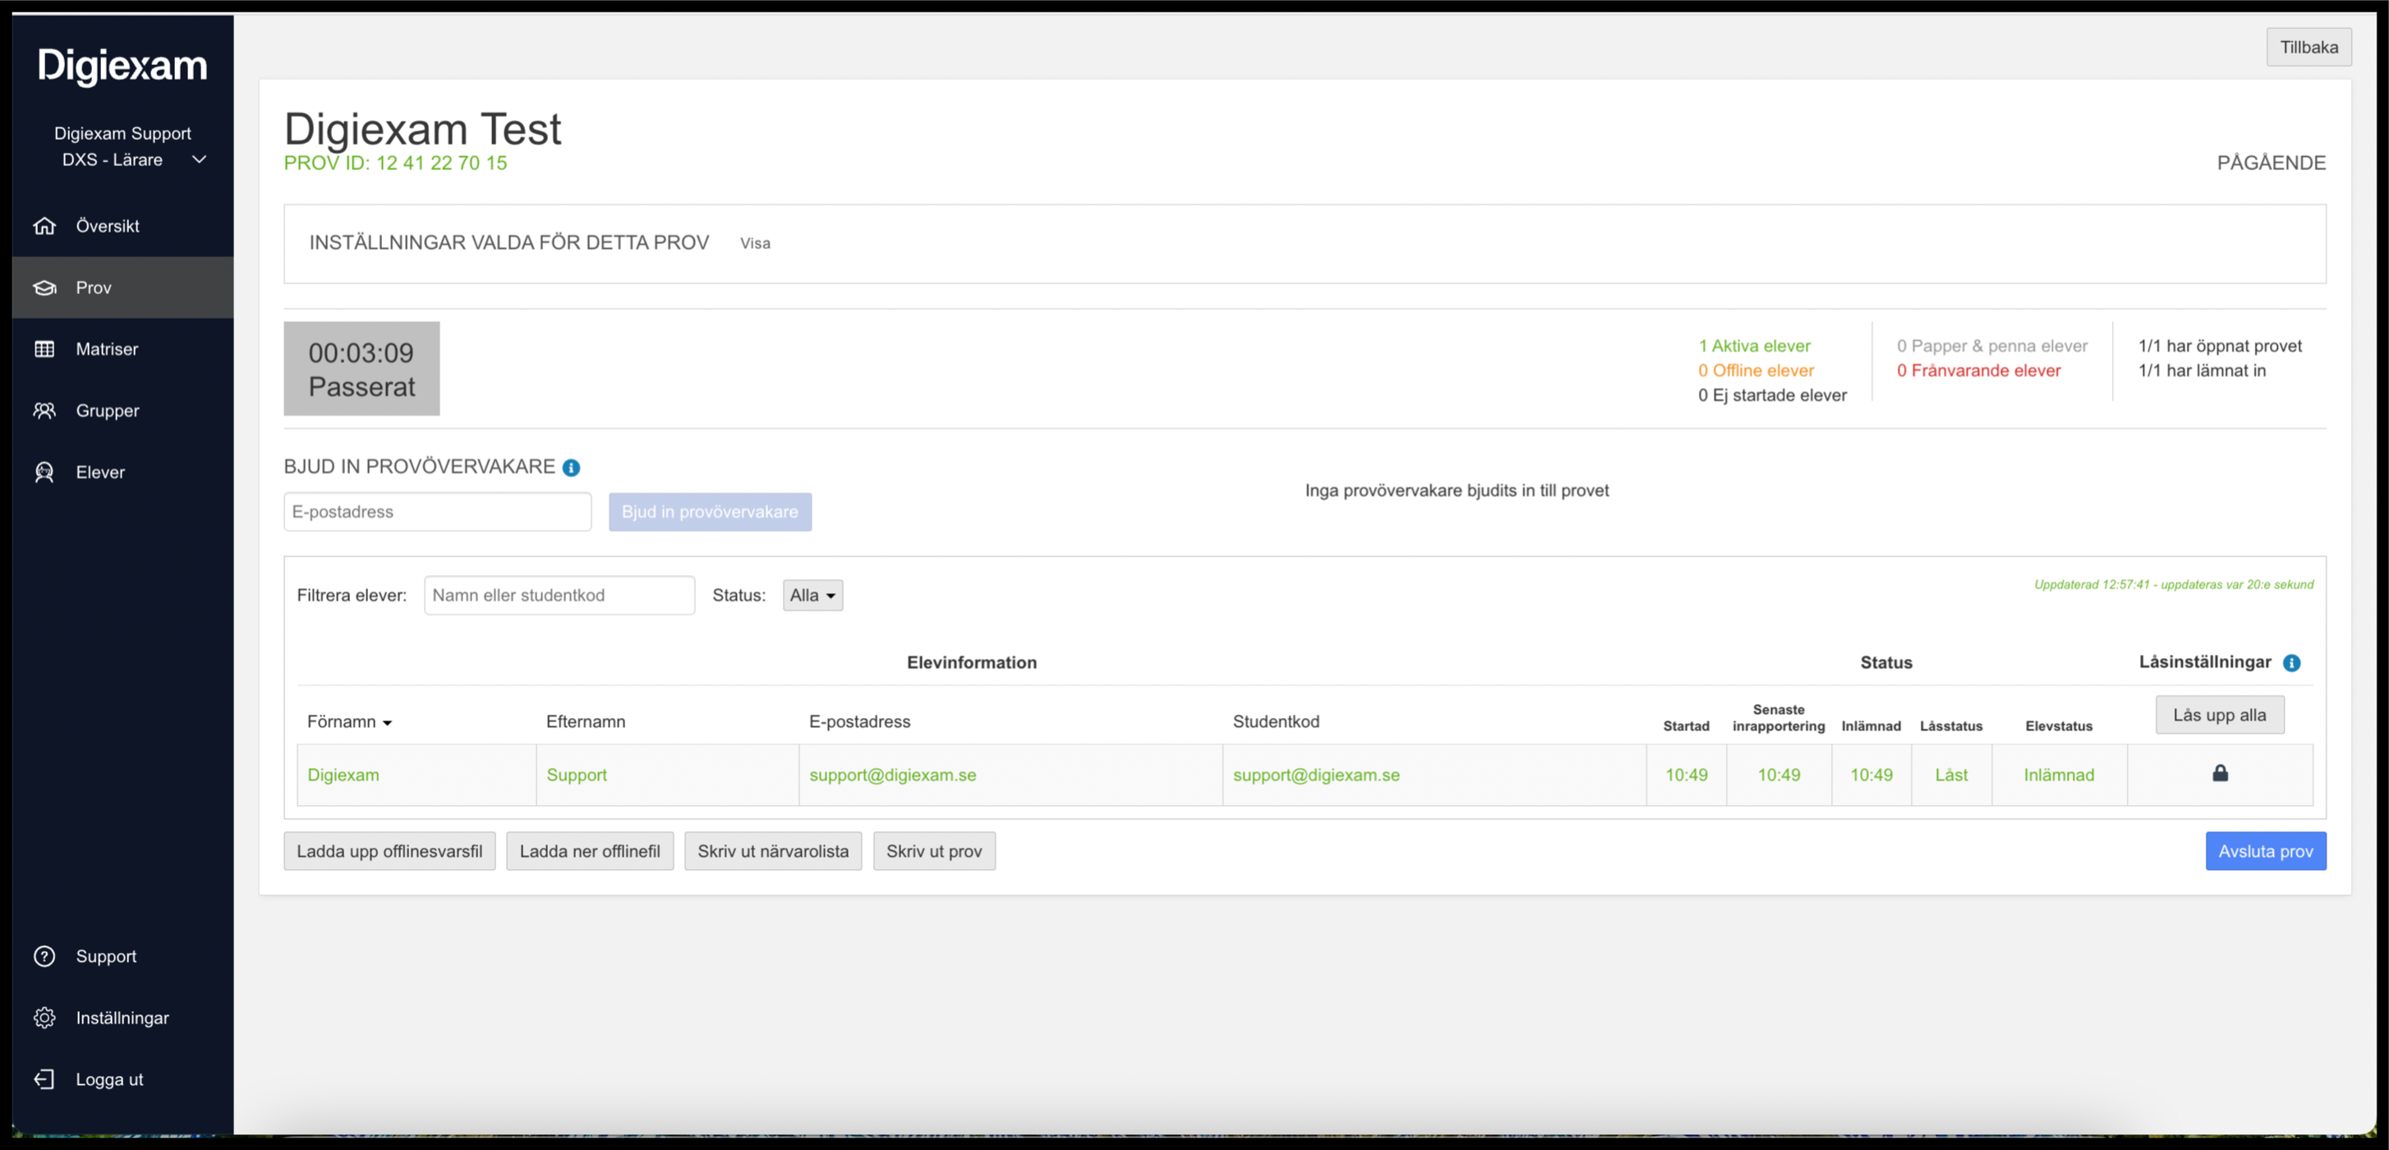Click the Elever student icon

pyautogui.click(x=44, y=472)
